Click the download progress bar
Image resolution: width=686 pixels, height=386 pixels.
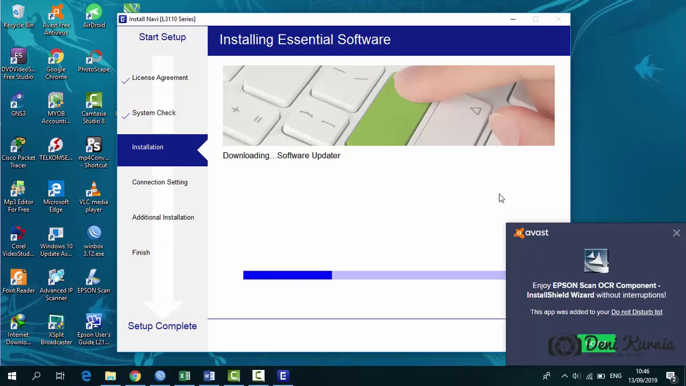[x=374, y=275]
